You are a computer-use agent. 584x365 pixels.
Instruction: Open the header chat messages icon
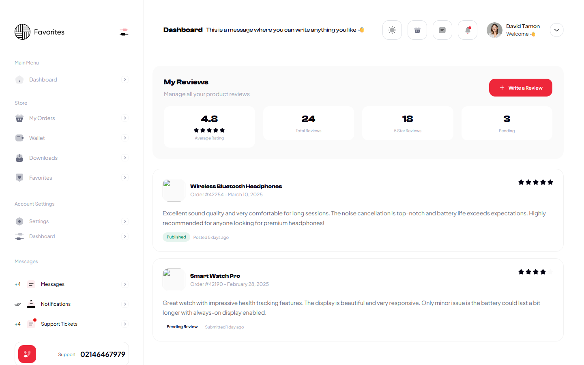tap(442, 30)
